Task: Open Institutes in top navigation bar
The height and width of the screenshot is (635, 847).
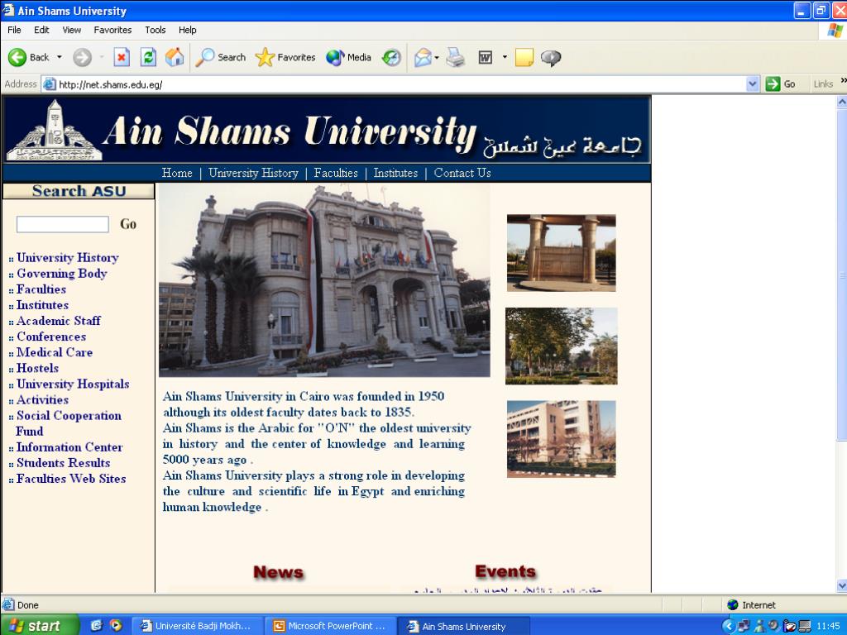Action: coord(395,173)
